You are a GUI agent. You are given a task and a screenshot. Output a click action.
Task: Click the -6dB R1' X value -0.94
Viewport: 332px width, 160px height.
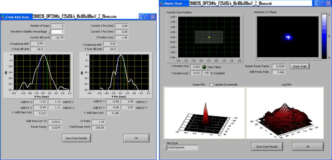coord(40,108)
